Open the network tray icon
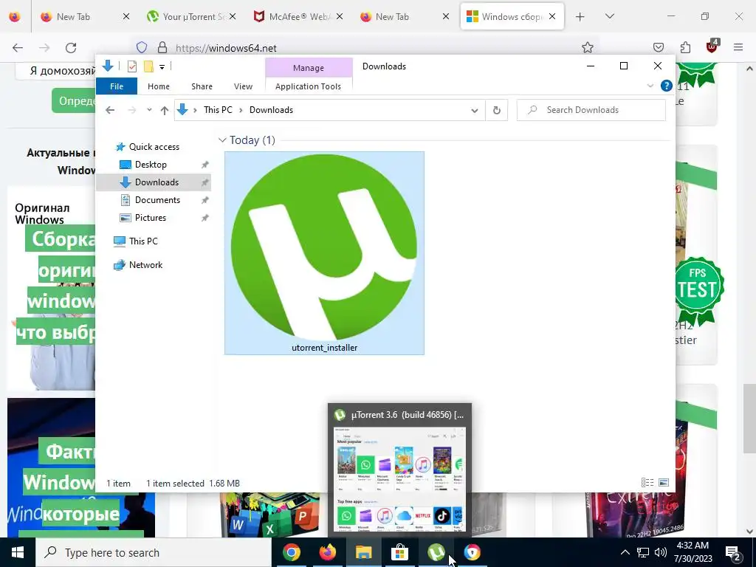The height and width of the screenshot is (567, 756). pyautogui.click(x=643, y=552)
